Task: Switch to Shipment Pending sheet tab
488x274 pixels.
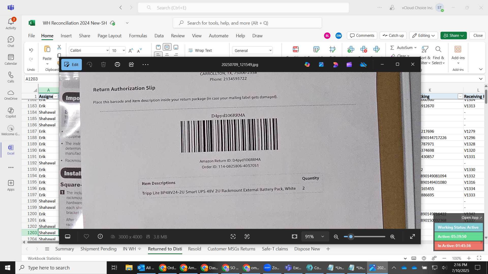Action: (x=98, y=249)
